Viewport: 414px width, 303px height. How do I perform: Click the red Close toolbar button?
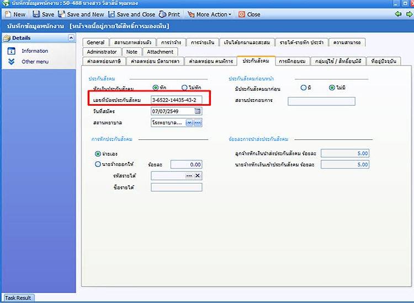pyautogui.click(x=250, y=14)
